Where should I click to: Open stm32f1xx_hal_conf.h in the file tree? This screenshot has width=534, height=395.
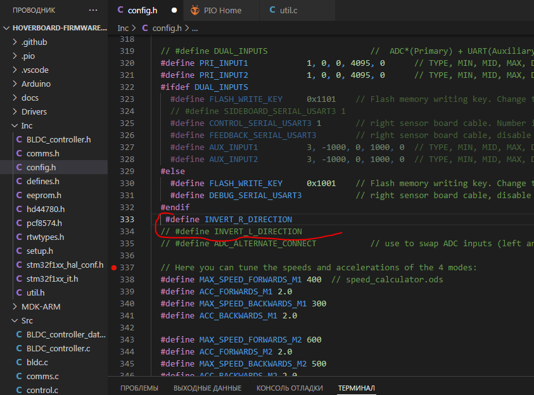[65, 265]
